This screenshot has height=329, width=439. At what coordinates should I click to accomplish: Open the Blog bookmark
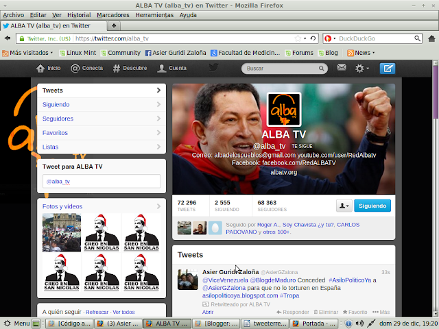[328, 53]
